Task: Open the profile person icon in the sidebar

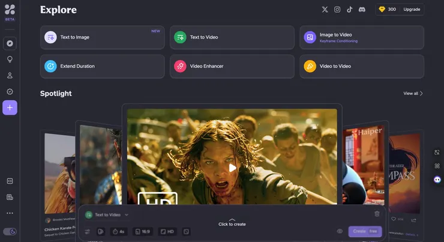Action: (x=10, y=76)
